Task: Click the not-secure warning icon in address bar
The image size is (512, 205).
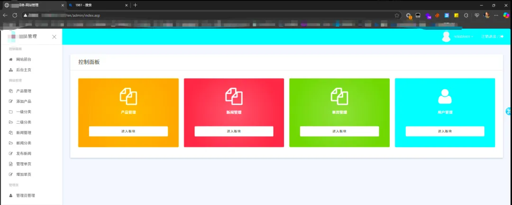Action: [x=26, y=15]
